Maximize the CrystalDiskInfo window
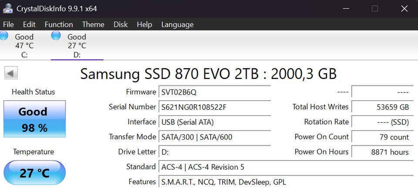 pos(374,9)
